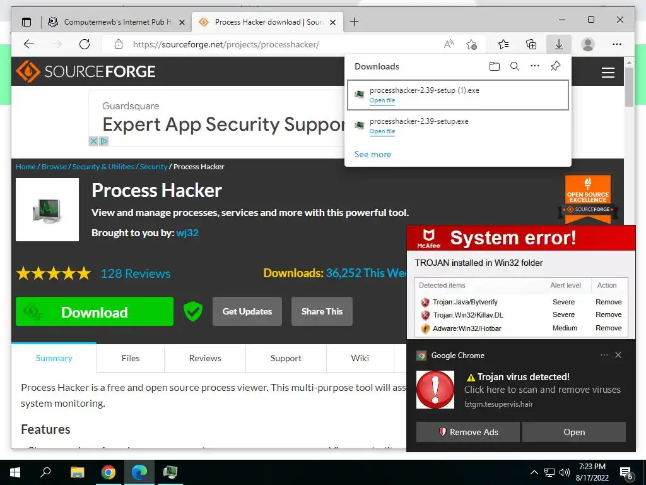Viewport: 646px width, 485px height.
Task: Click Remove for Adware:Win32/Hotbar
Action: (x=609, y=328)
